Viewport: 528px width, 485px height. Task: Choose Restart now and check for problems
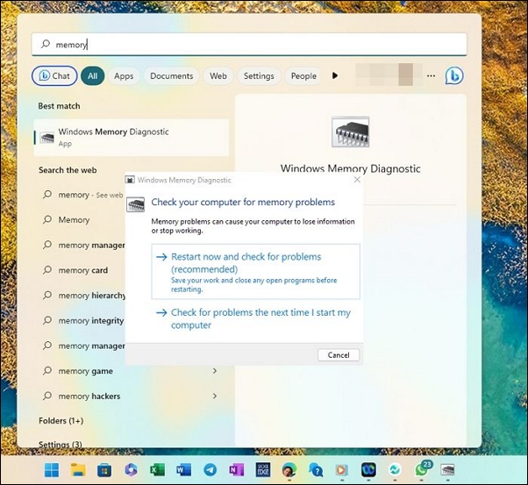pos(255,272)
